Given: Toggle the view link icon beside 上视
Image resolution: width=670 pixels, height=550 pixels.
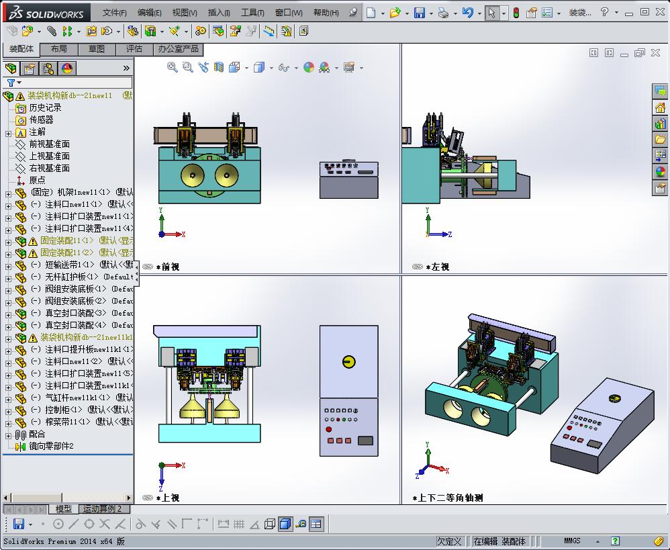Looking at the screenshot, I should click(x=148, y=498).
